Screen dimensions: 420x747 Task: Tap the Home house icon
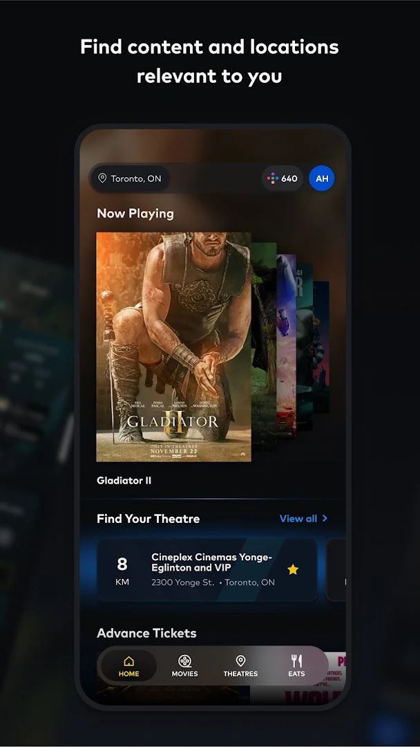pyautogui.click(x=129, y=661)
